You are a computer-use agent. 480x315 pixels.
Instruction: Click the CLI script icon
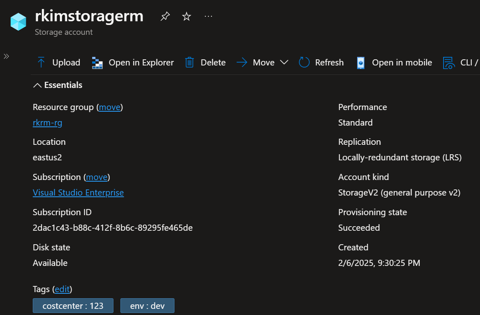[x=449, y=63]
